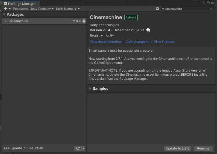Click the 2.8.4 version number in the list

pos(77,21)
